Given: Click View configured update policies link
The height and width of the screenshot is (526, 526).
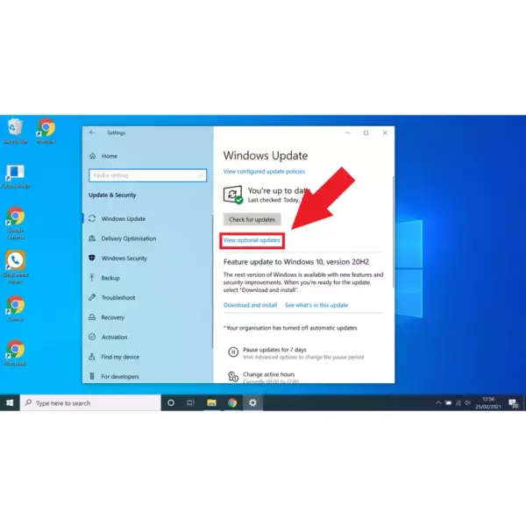Looking at the screenshot, I should pyautogui.click(x=264, y=172).
